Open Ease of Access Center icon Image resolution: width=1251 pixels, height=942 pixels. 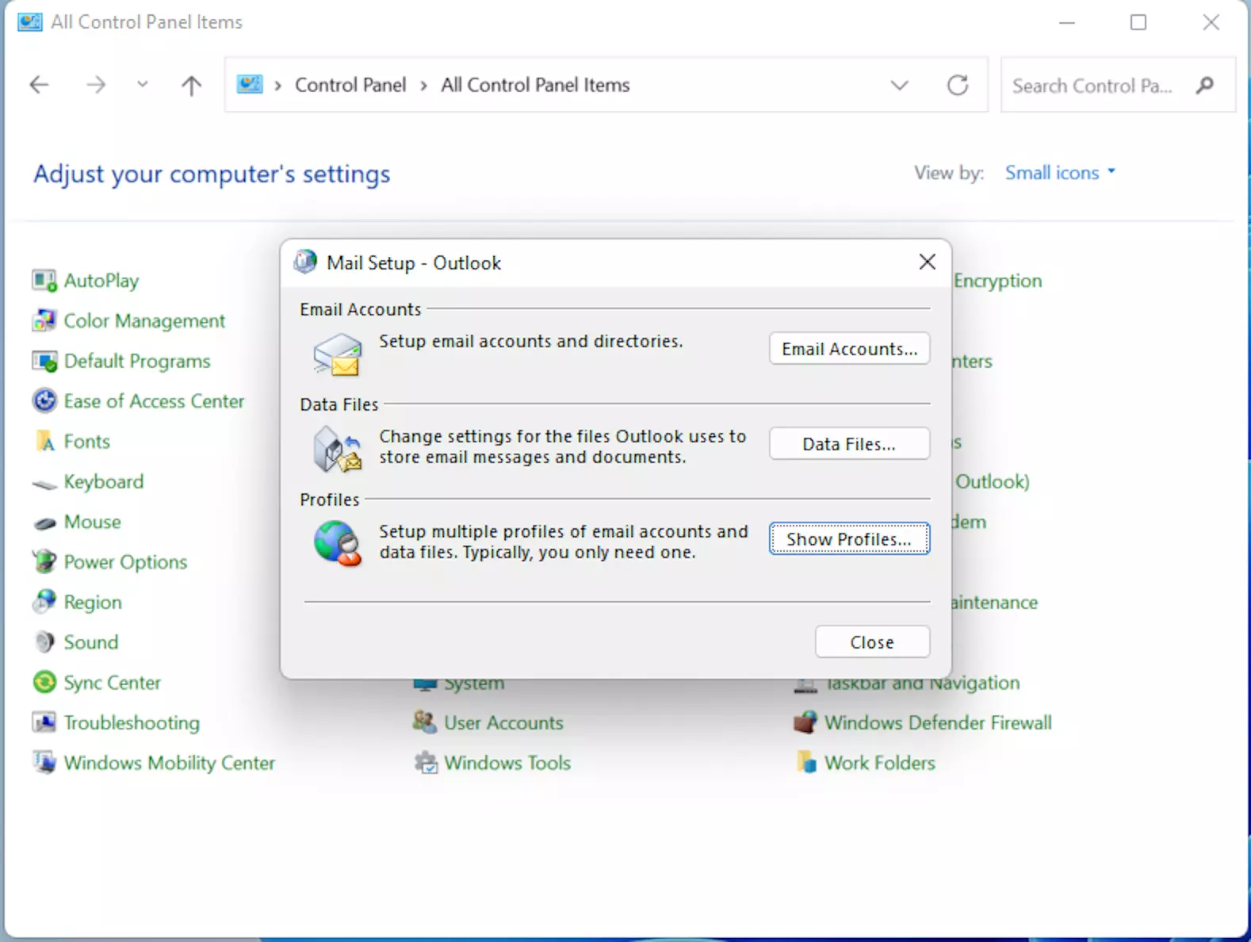44,401
